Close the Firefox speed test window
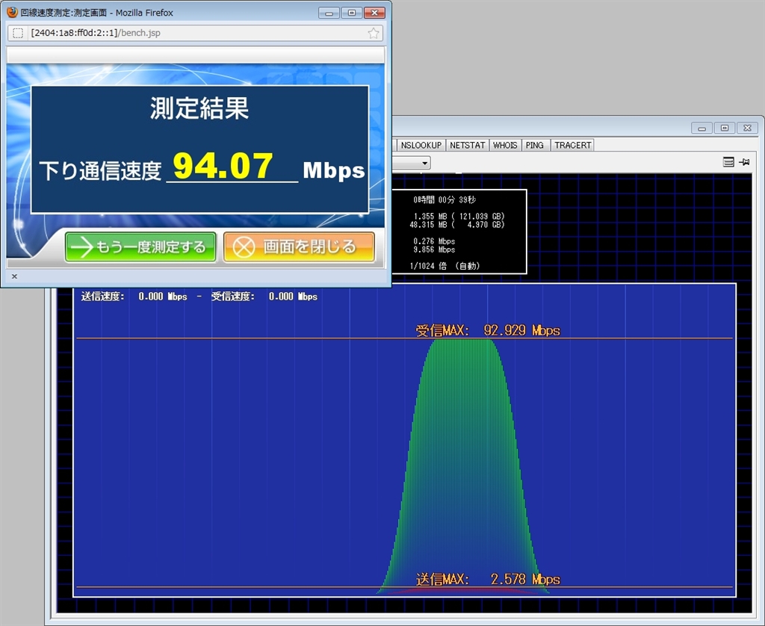Image resolution: width=765 pixels, height=626 pixels. tap(374, 13)
